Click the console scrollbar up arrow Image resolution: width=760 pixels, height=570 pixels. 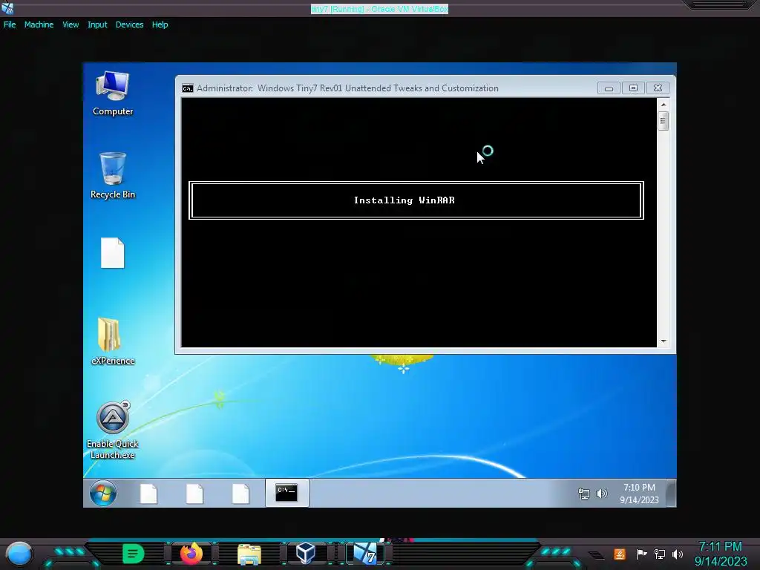664,105
